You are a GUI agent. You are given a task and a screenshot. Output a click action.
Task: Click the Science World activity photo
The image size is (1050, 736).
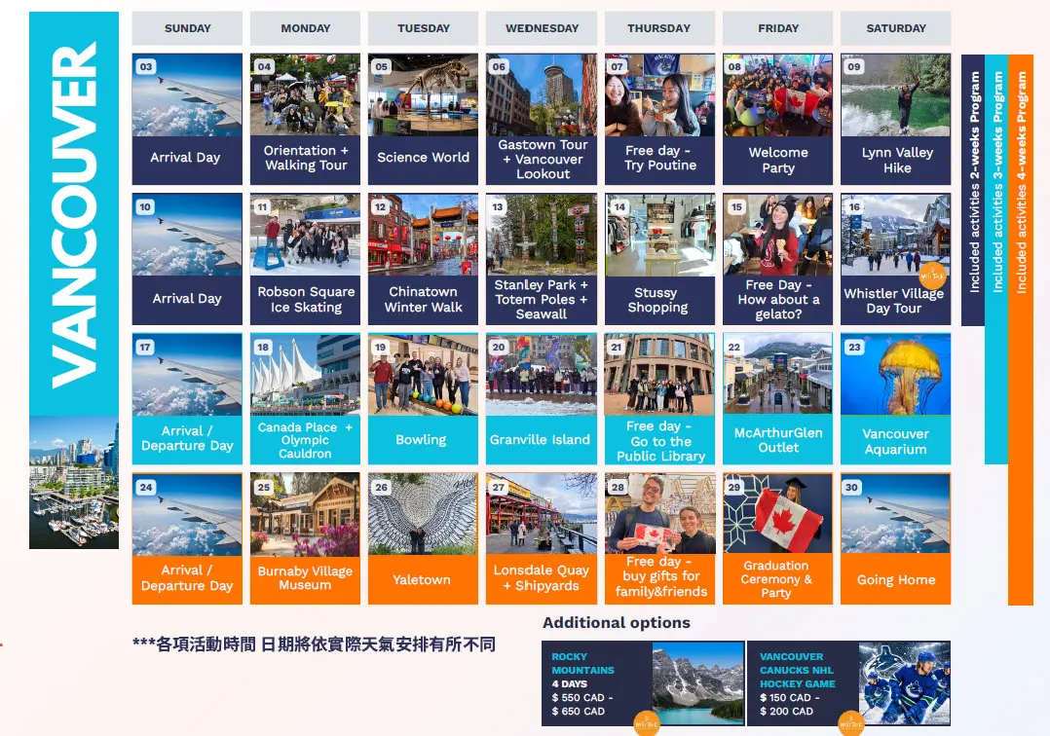click(423, 95)
